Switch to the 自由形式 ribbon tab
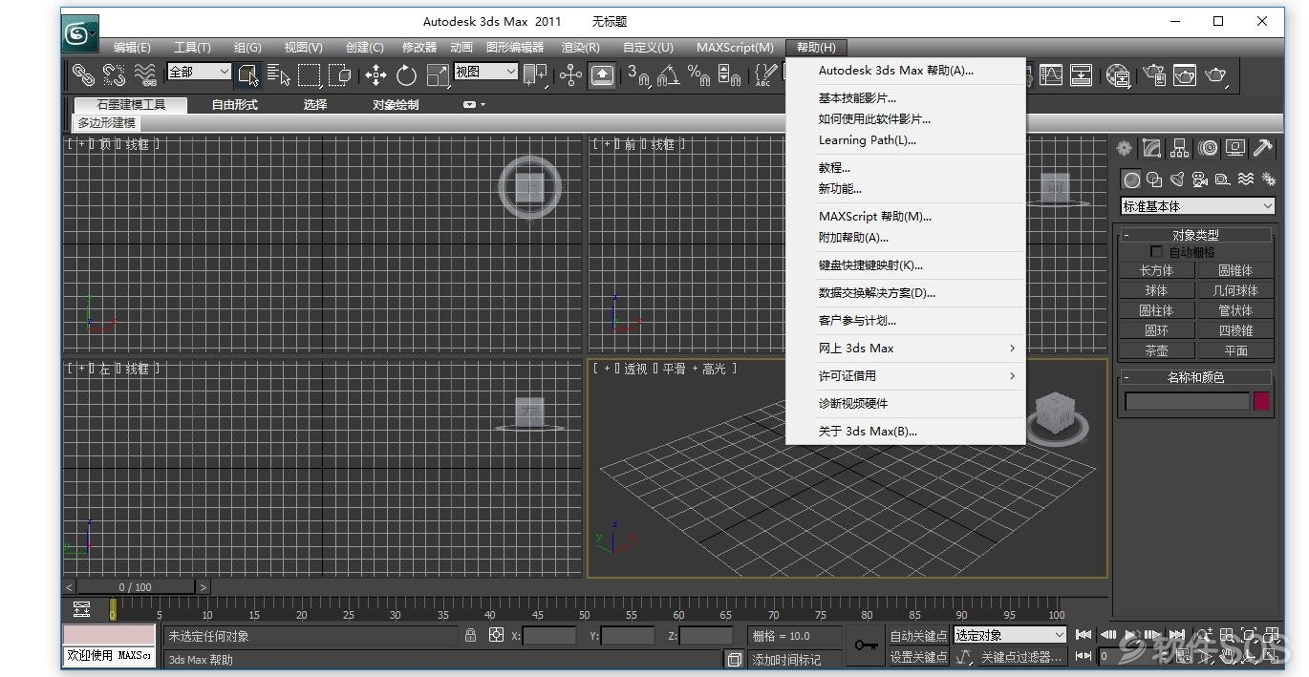Viewport: 1309px width, 677px height. [235, 105]
